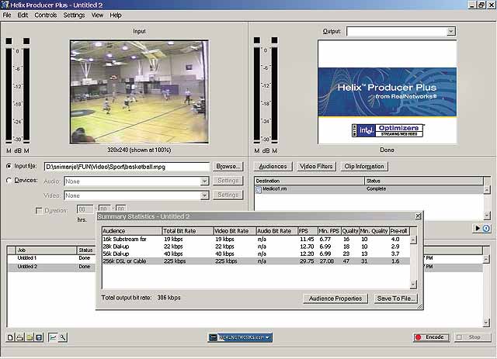Click the yellow folder toolbar icon

click(x=30, y=337)
